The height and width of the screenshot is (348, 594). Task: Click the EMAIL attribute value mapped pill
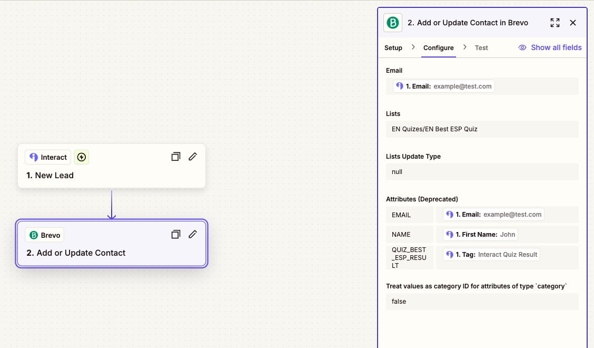493,215
